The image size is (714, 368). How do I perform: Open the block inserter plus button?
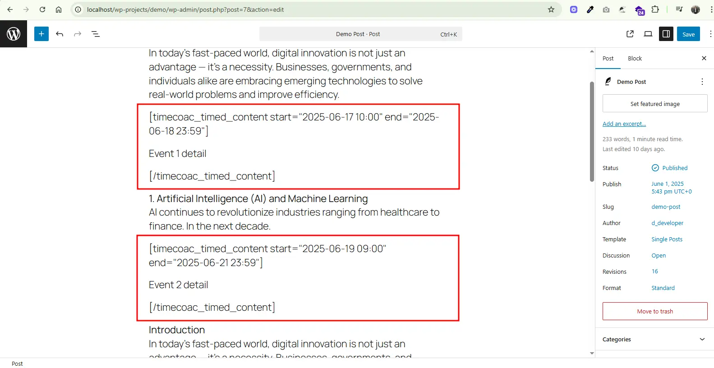click(41, 34)
